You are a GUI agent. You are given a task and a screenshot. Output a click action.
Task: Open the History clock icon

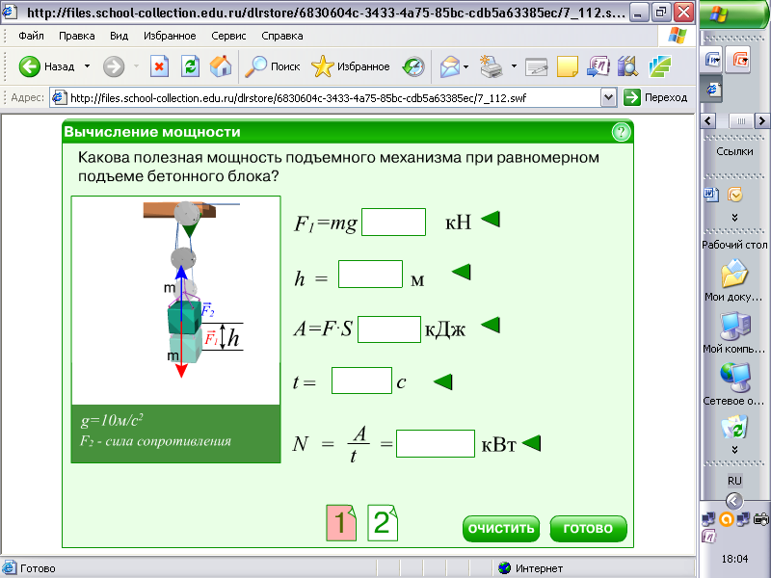[x=413, y=66]
